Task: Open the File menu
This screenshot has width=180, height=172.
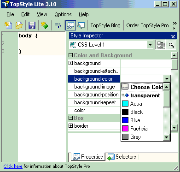Action: (x=10, y=14)
